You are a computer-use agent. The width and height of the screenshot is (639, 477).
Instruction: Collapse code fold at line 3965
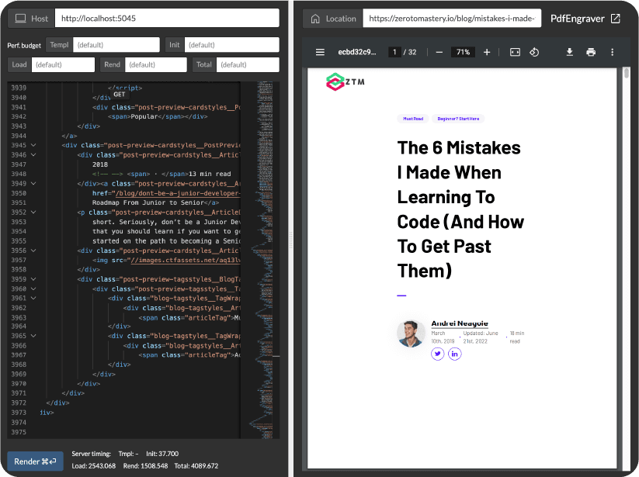coord(33,336)
